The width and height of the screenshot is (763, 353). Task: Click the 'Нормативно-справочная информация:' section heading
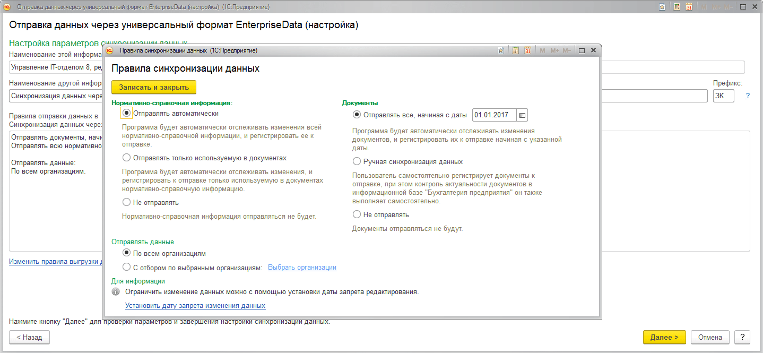(172, 103)
